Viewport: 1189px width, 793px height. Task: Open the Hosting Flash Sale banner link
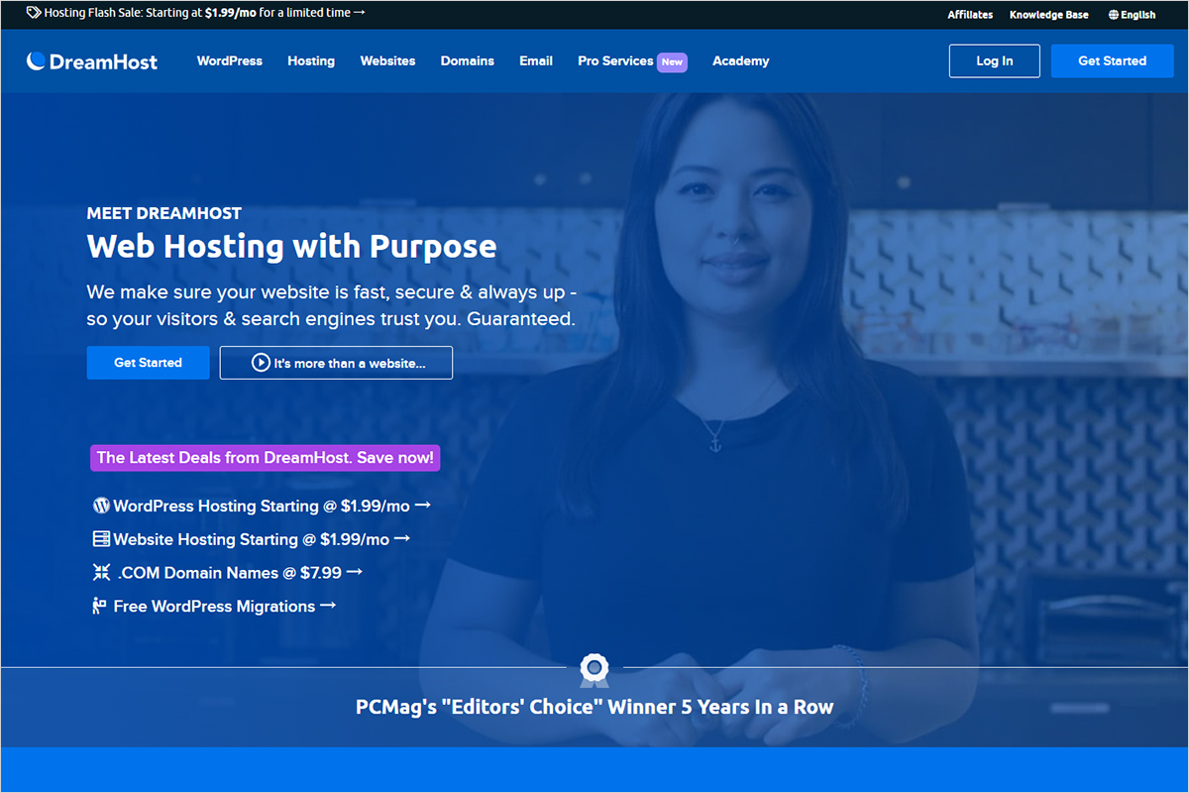pos(196,13)
